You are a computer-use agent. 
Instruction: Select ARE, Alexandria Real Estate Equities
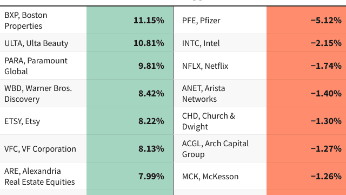coord(39,177)
